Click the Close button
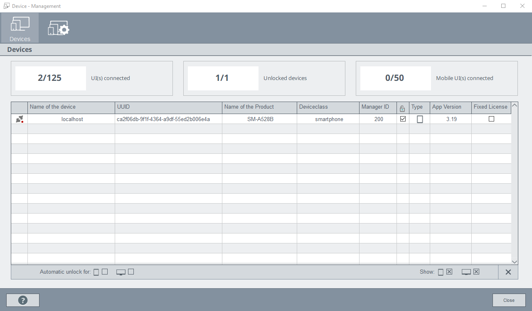 tap(509, 300)
